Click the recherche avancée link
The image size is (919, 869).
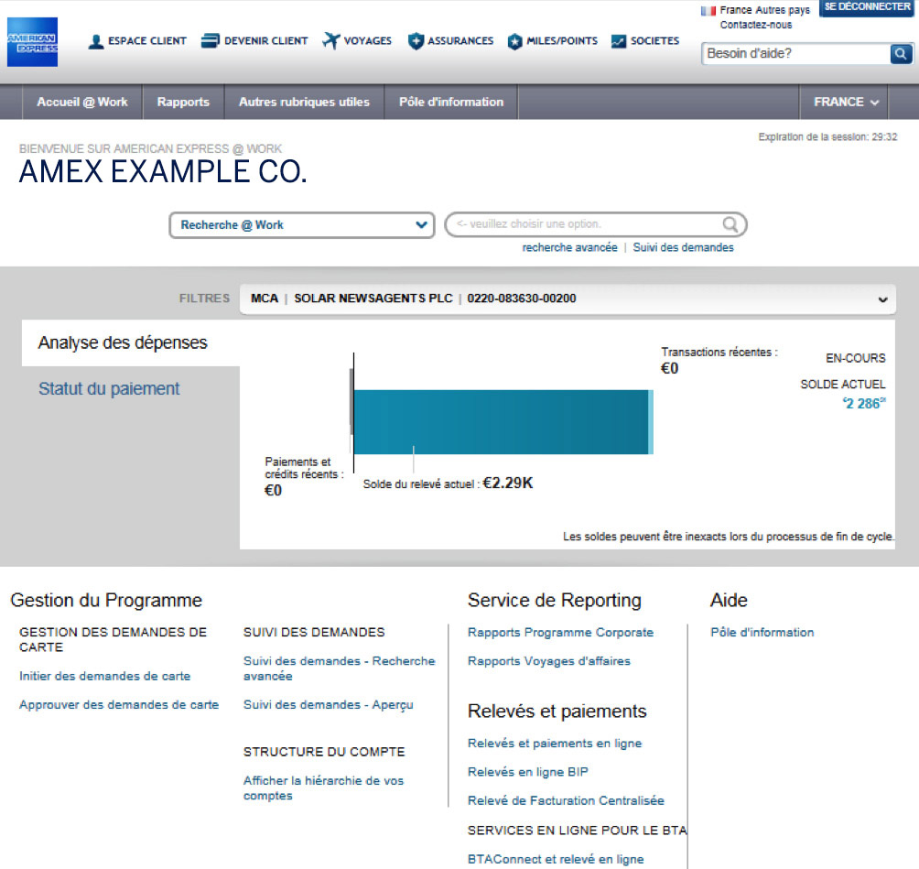pyautogui.click(x=569, y=247)
